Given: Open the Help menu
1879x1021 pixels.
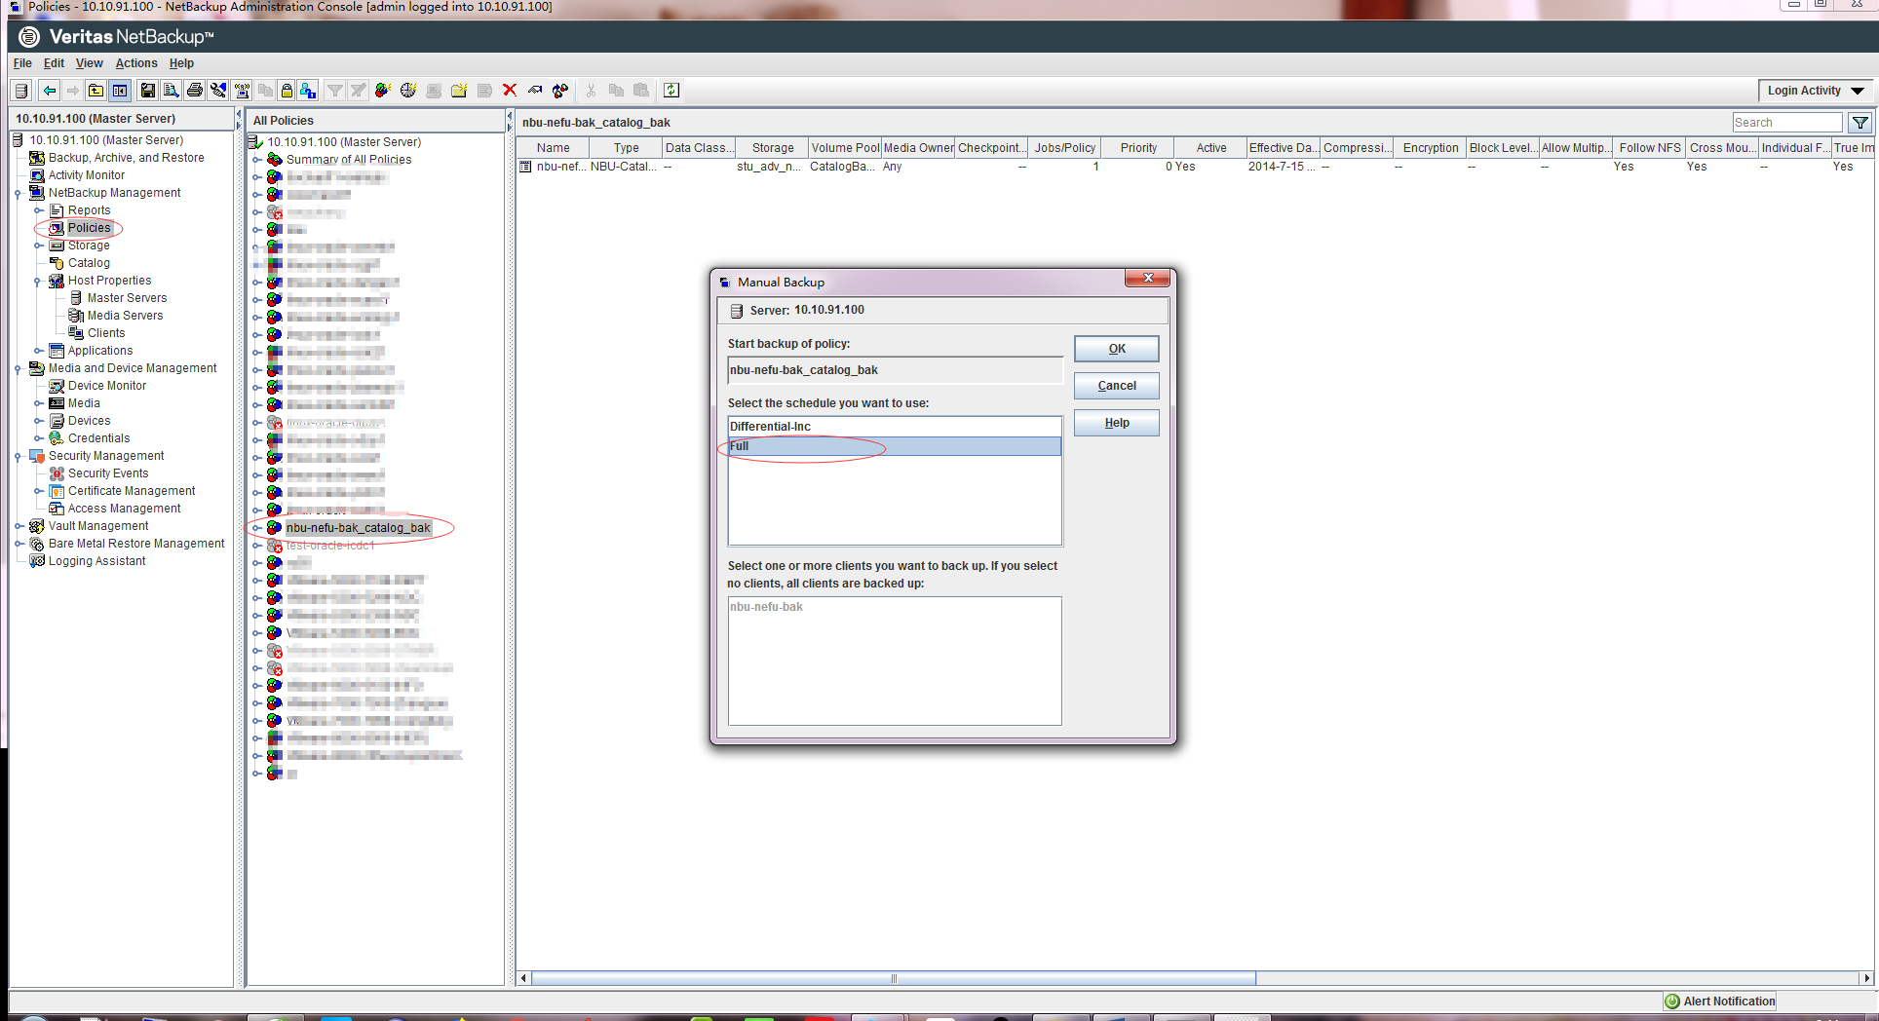Looking at the screenshot, I should coord(181,63).
